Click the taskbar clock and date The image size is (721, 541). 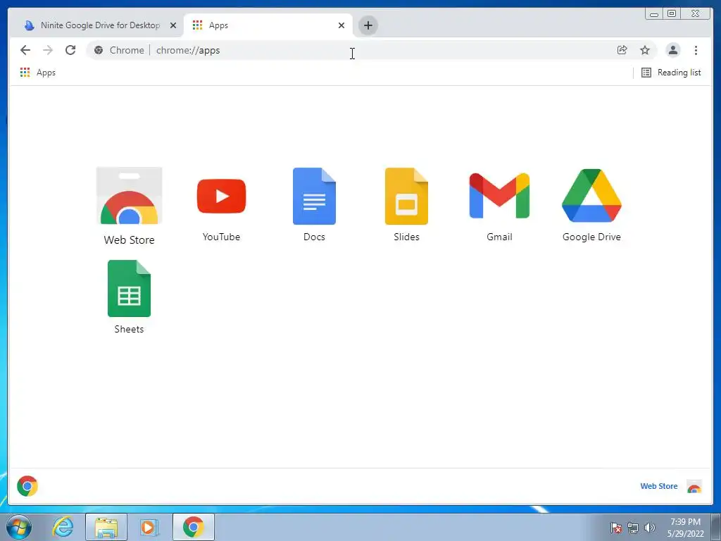pyautogui.click(x=685, y=528)
